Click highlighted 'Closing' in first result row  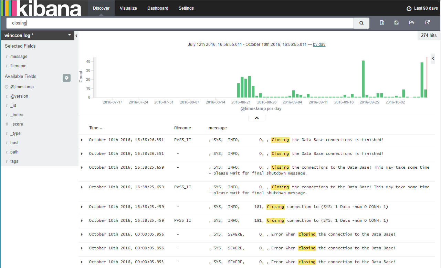(x=280, y=140)
